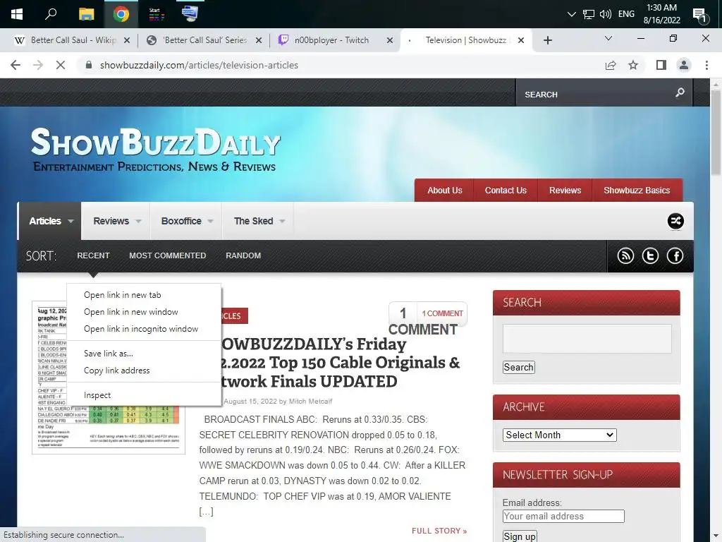Open Showbuzz Basics page
722x542 pixels.
pyautogui.click(x=637, y=191)
